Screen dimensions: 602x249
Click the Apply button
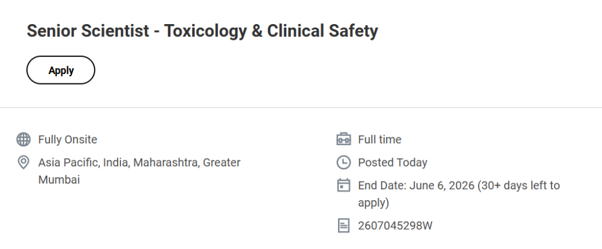pos(61,70)
